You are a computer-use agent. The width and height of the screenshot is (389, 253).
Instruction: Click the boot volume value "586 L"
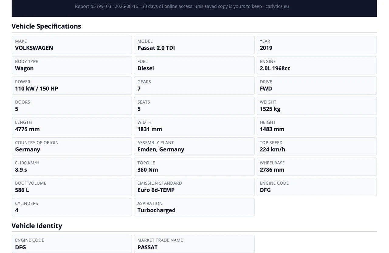click(22, 190)
